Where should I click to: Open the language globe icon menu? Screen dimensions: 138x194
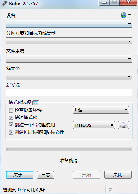coord(126,15)
